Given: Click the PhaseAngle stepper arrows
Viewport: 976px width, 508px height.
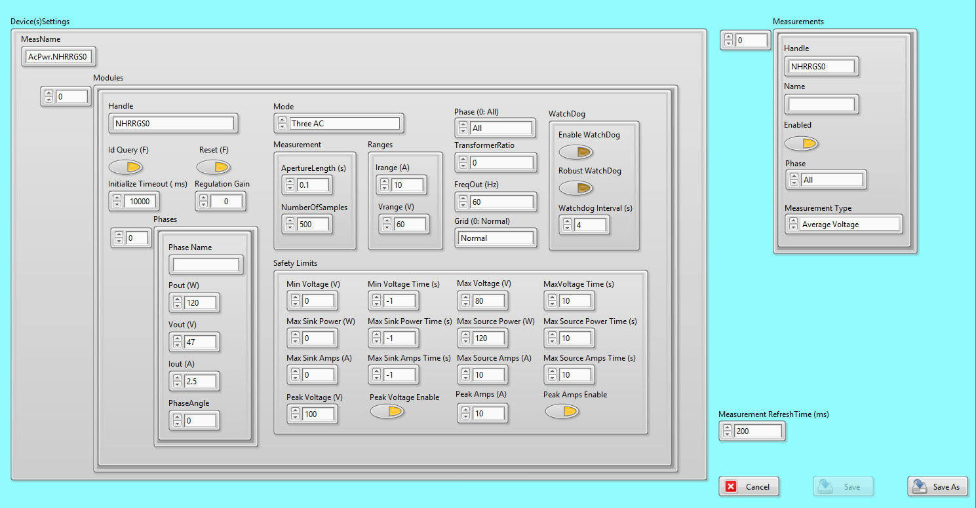Looking at the screenshot, I should click(x=177, y=420).
